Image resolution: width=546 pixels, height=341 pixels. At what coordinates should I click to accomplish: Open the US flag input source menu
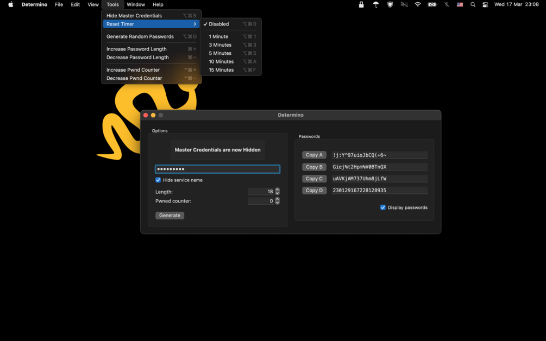click(x=460, y=4)
